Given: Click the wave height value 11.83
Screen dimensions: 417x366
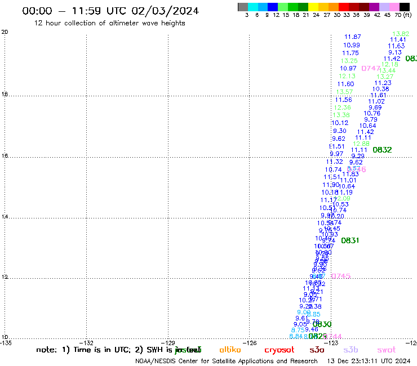Looking at the screenshot, I should [351, 175].
